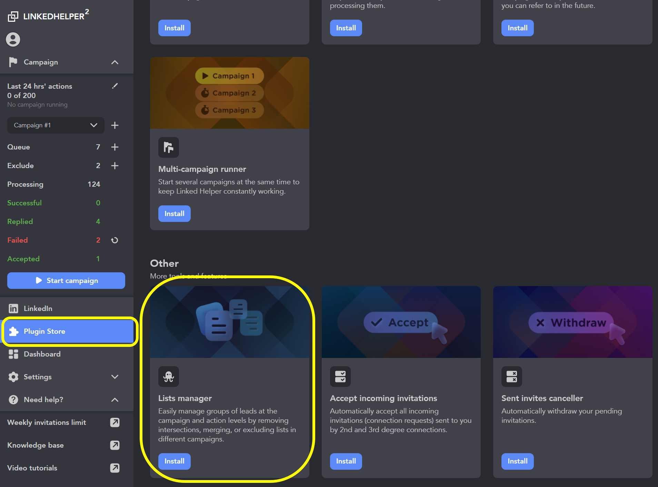Viewport: 658px width, 487px height.
Task: Open the LinkedIn menu item
Action: coord(67,309)
